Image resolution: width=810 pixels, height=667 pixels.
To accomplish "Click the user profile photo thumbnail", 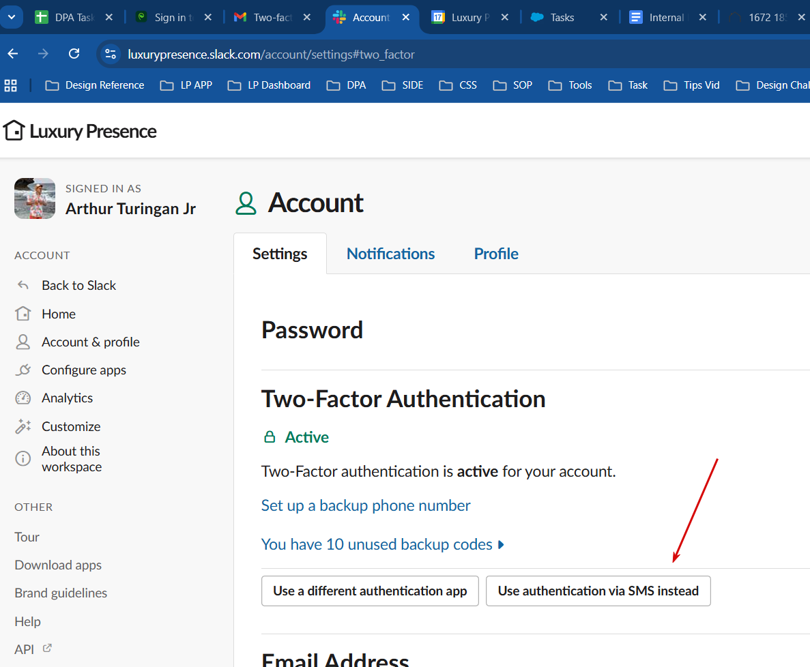I will (35, 199).
